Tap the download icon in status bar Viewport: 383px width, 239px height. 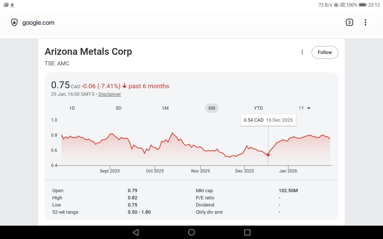[x=12, y=5]
